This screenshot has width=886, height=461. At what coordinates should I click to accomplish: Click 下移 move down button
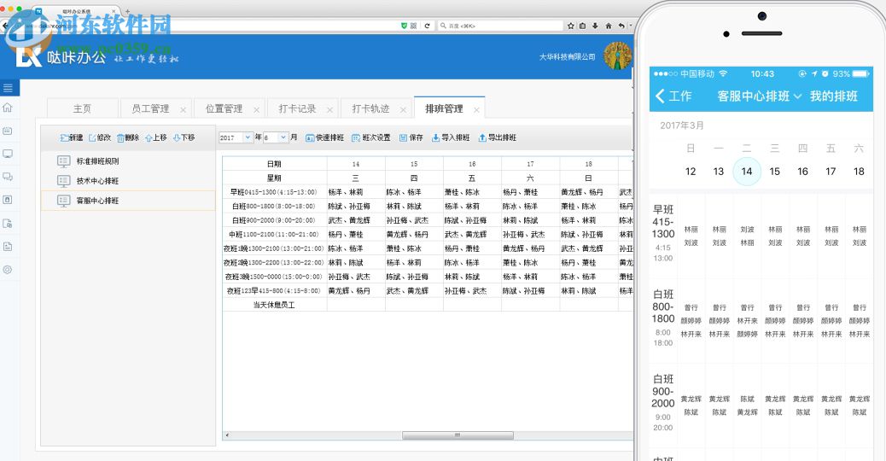[x=184, y=137]
